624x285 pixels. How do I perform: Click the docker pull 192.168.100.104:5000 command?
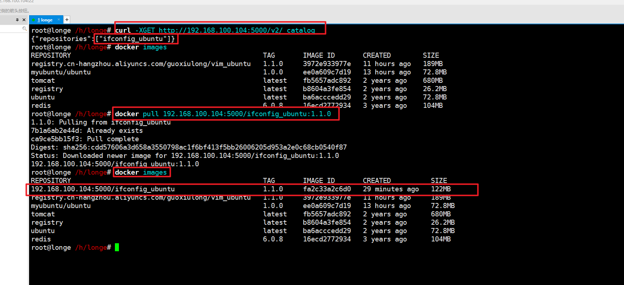223,114
